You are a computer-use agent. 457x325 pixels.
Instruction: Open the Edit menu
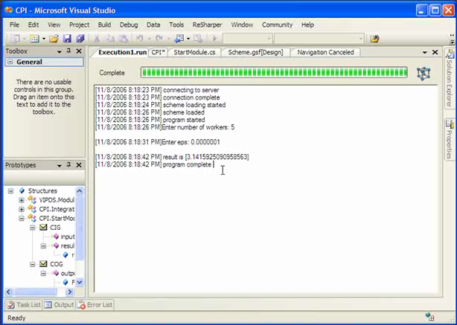click(x=33, y=25)
